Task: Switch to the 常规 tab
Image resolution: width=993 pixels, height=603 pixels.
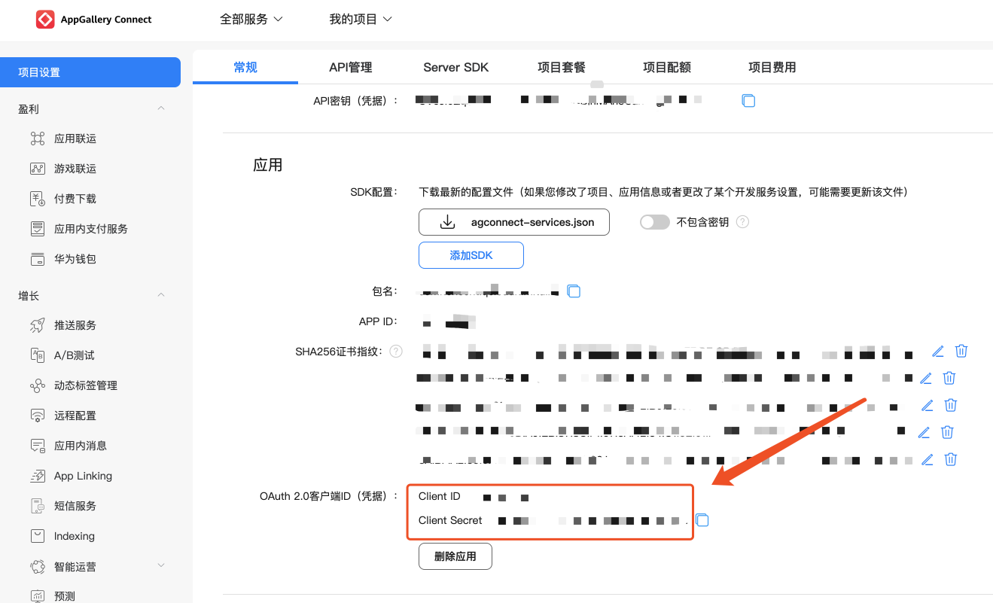Action: point(245,67)
